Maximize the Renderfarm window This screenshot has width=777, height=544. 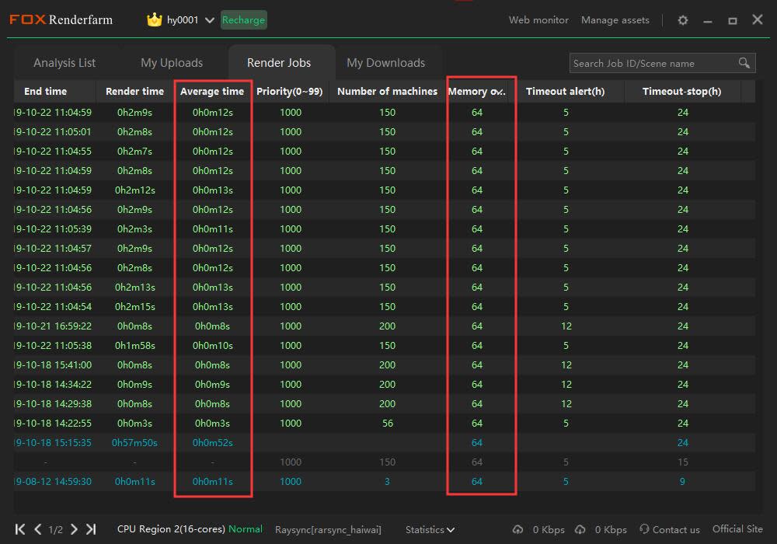pyautogui.click(x=733, y=21)
